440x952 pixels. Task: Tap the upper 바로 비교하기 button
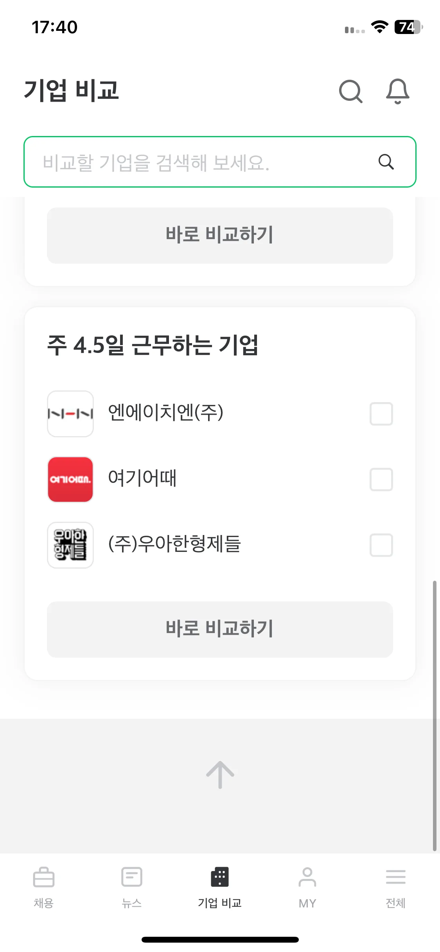click(220, 236)
